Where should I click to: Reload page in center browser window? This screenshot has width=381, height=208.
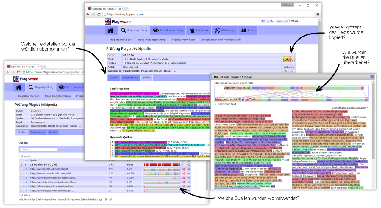99,14
